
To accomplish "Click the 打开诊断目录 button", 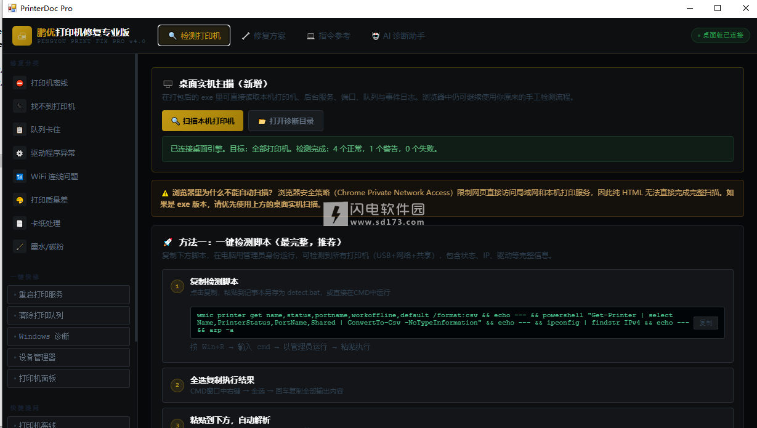I will (x=286, y=121).
